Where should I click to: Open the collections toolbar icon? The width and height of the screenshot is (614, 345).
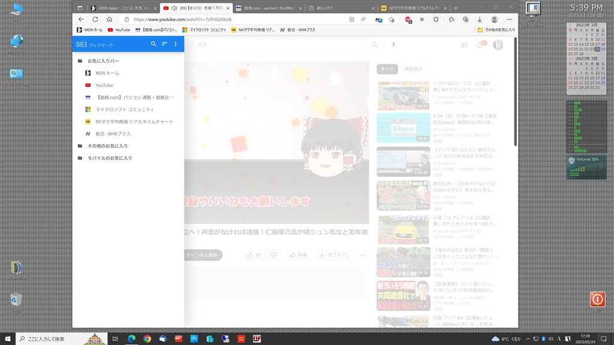tap(465, 20)
